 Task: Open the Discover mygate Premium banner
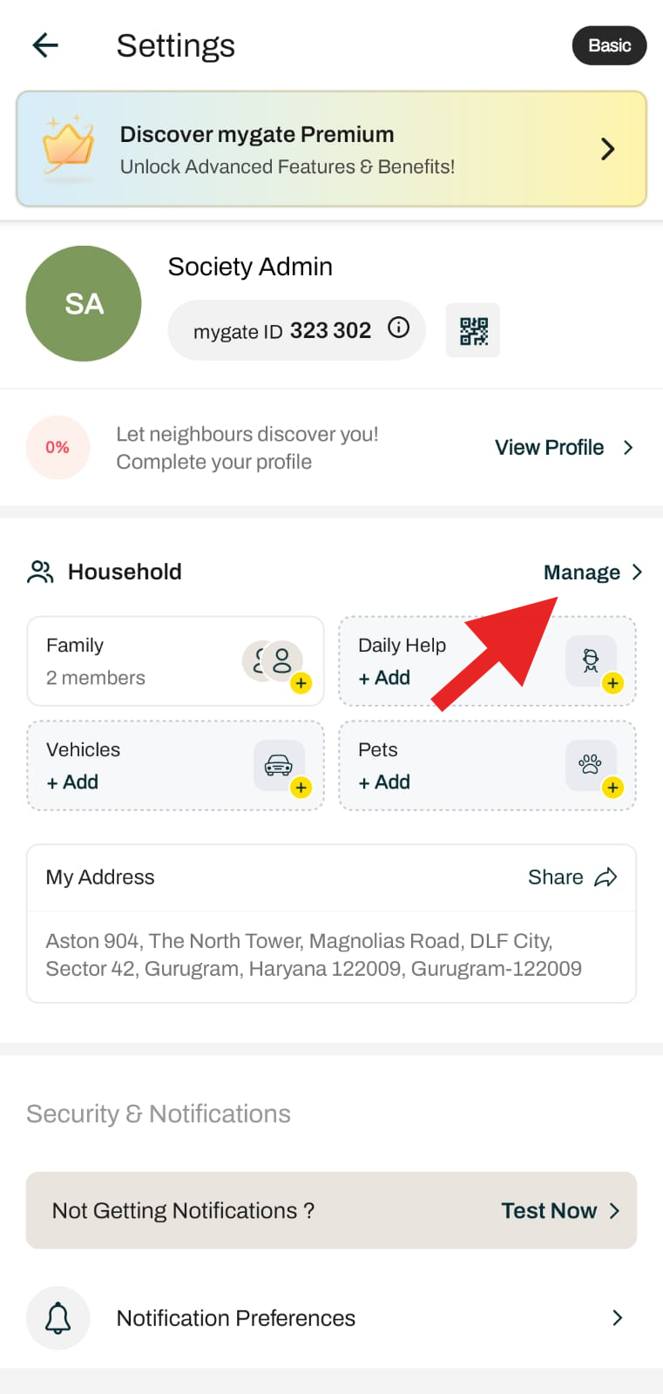(x=331, y=149)
